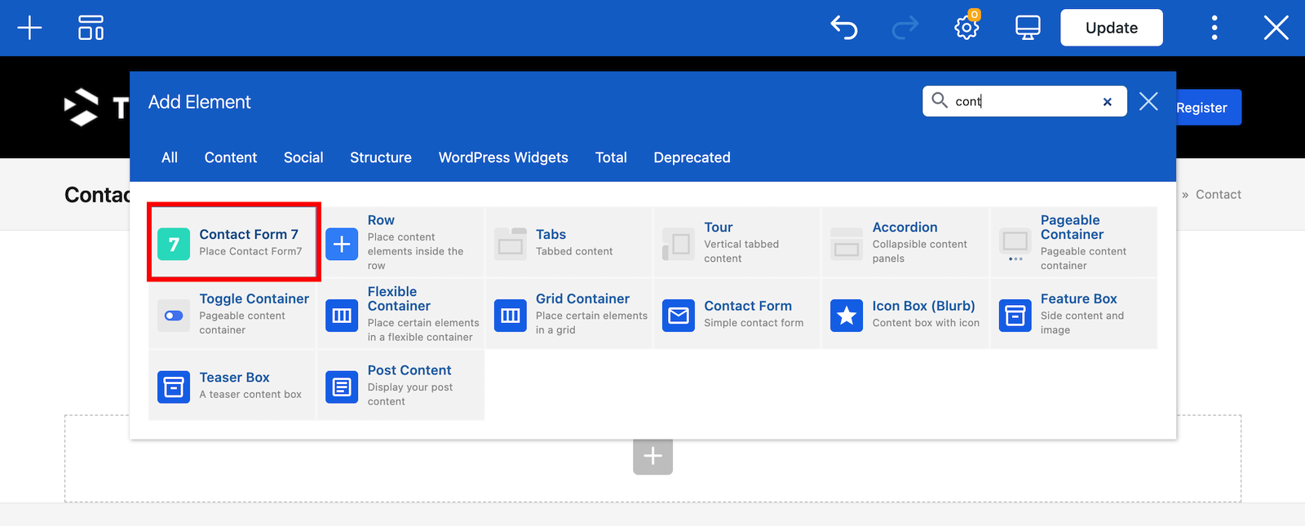This screenshot has height=526, width=1305.
Task: Clear the search field text
Action: point(1107,102)
